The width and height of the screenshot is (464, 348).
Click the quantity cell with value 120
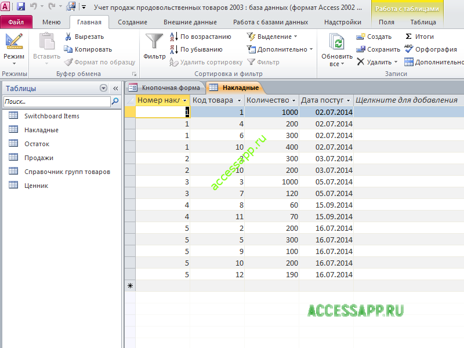(x=271, y=193)
